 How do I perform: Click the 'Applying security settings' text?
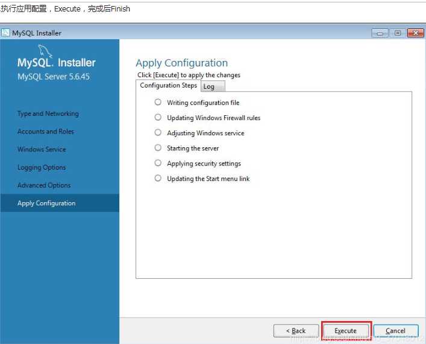[x=204, y=164]
